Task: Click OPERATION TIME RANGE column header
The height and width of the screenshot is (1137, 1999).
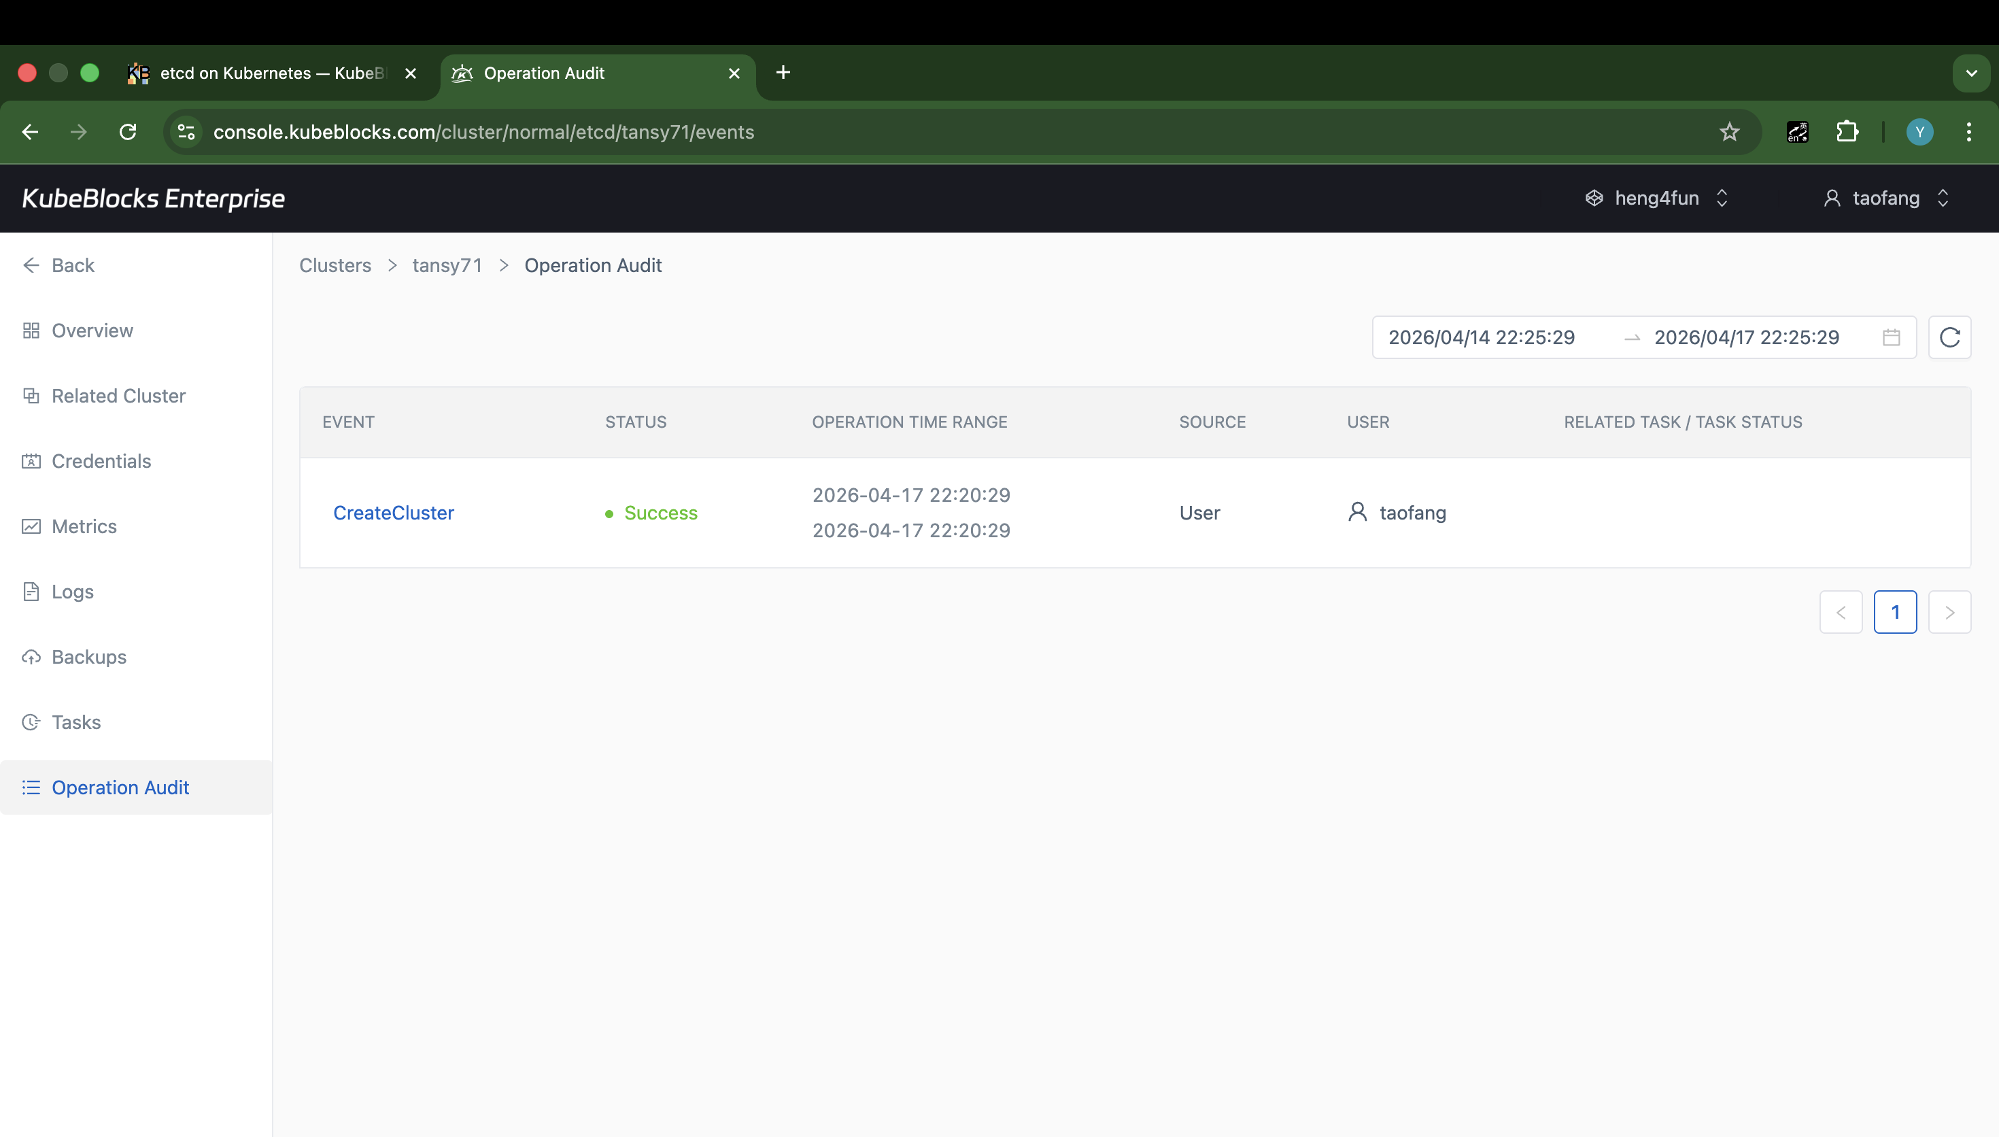Action: (909, 422)
